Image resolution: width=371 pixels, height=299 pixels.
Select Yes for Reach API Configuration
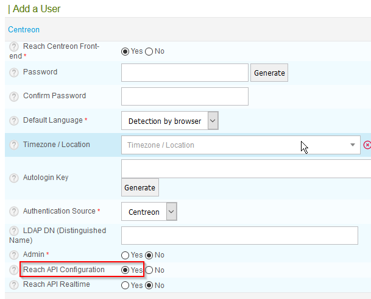coord(125,270)
